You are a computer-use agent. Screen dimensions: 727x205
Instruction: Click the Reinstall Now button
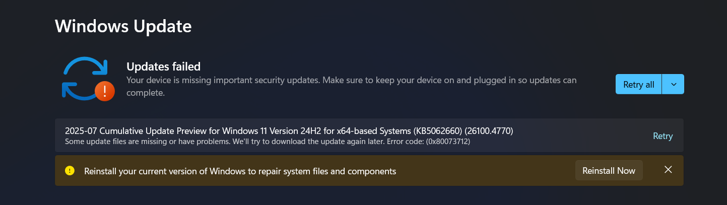pyautogui.click(x=609, y=171)
